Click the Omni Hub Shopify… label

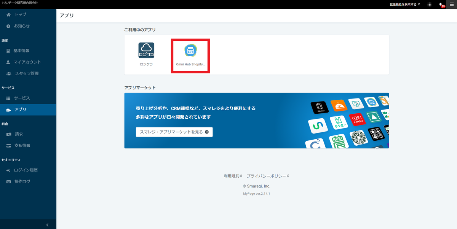click(190, 65)
